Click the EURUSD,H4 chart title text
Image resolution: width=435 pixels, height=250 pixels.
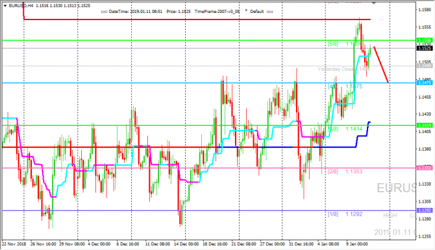click(x=21, y=6)
